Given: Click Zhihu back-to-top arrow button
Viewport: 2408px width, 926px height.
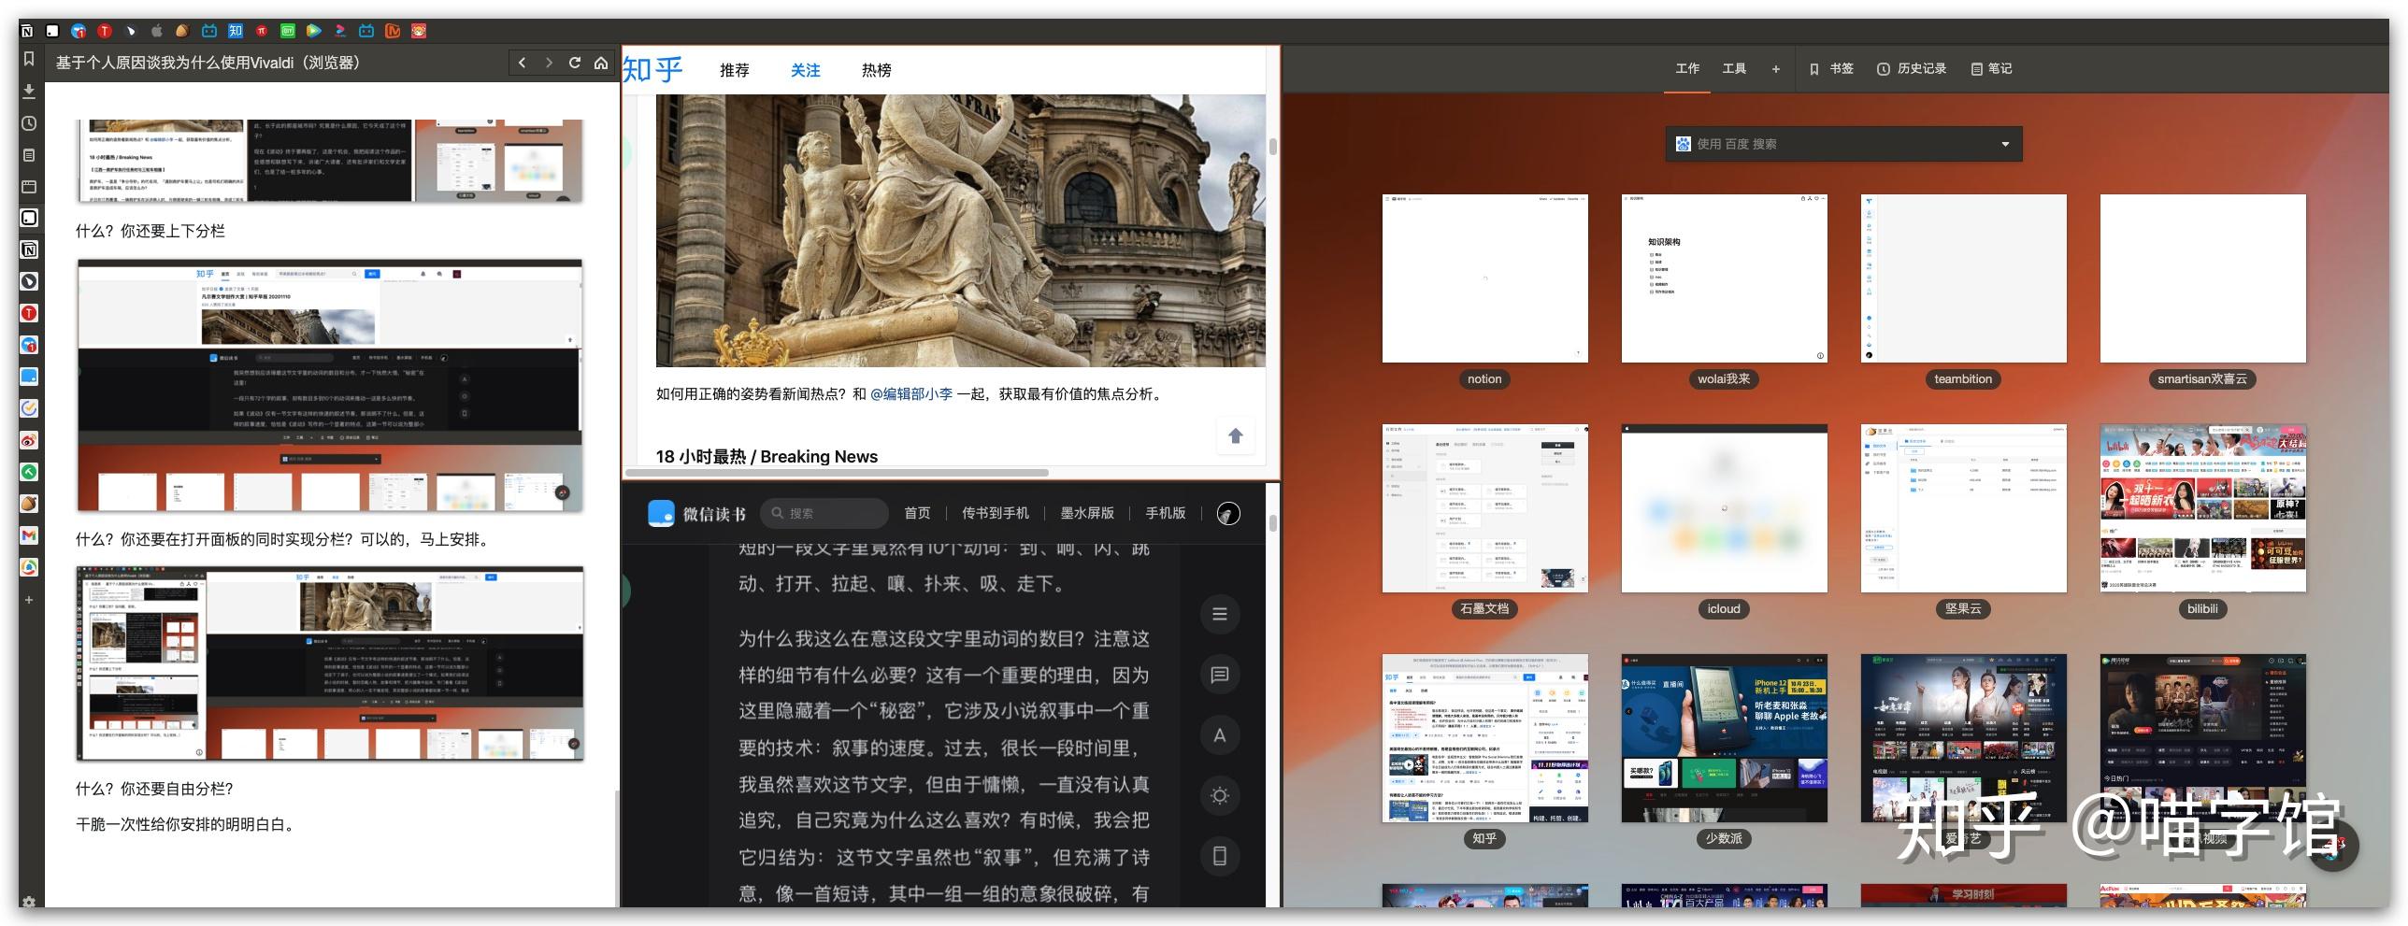Looking at the screenshot, I should click(x=1235, y=435).
